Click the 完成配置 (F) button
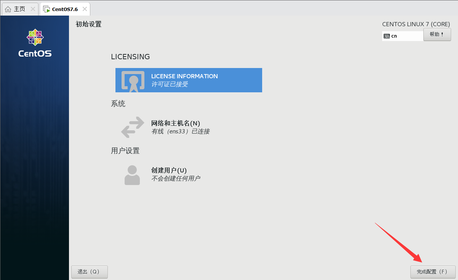The width and height of the screenshot is (458, 280). (433, 272)
